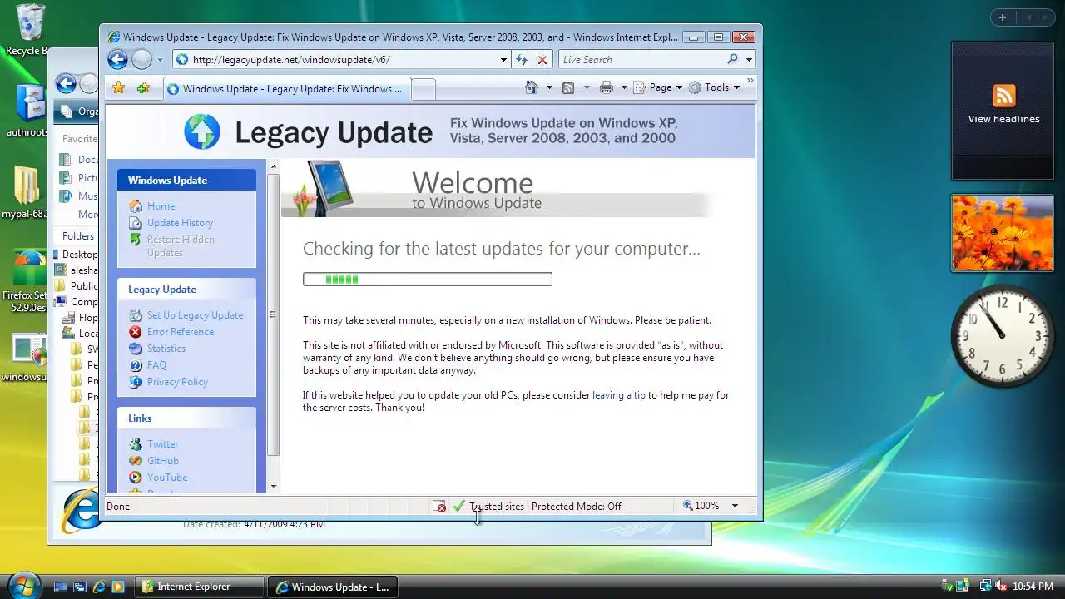The height and width of the screenshot is (599, 1065).
Task: Open the FAQ link
Action: (x=156, y=365)
